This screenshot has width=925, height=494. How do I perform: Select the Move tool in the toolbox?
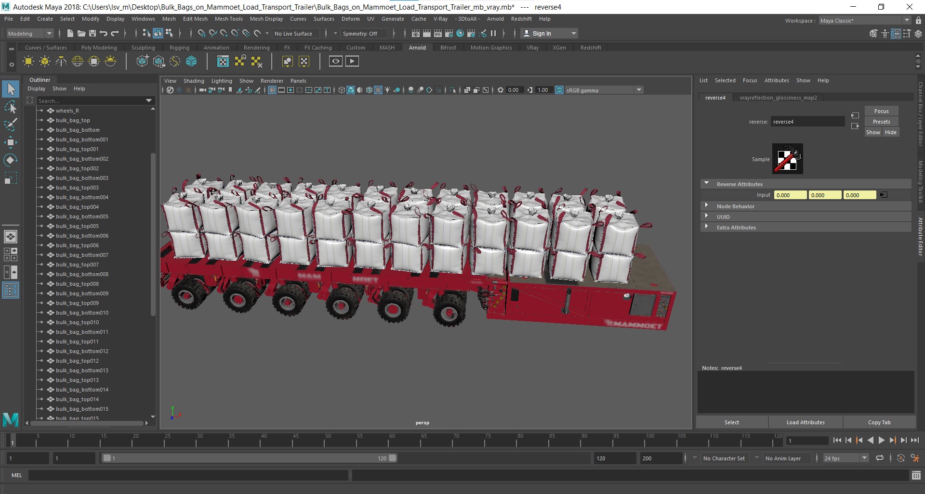tap(10, 142)
